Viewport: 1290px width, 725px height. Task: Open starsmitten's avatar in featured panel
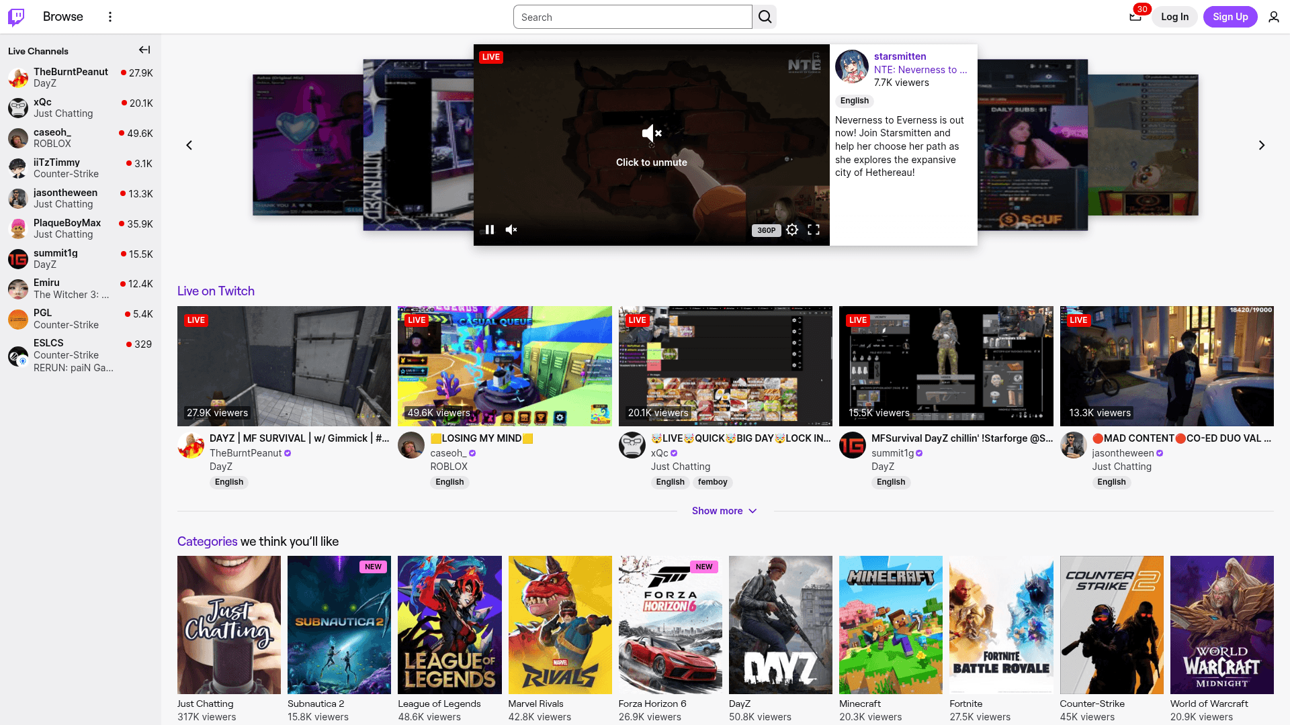click(851, 66)
